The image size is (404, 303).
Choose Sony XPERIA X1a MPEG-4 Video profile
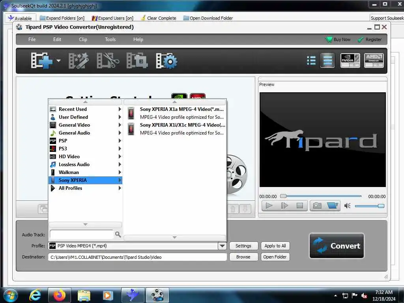click(176, 113)
